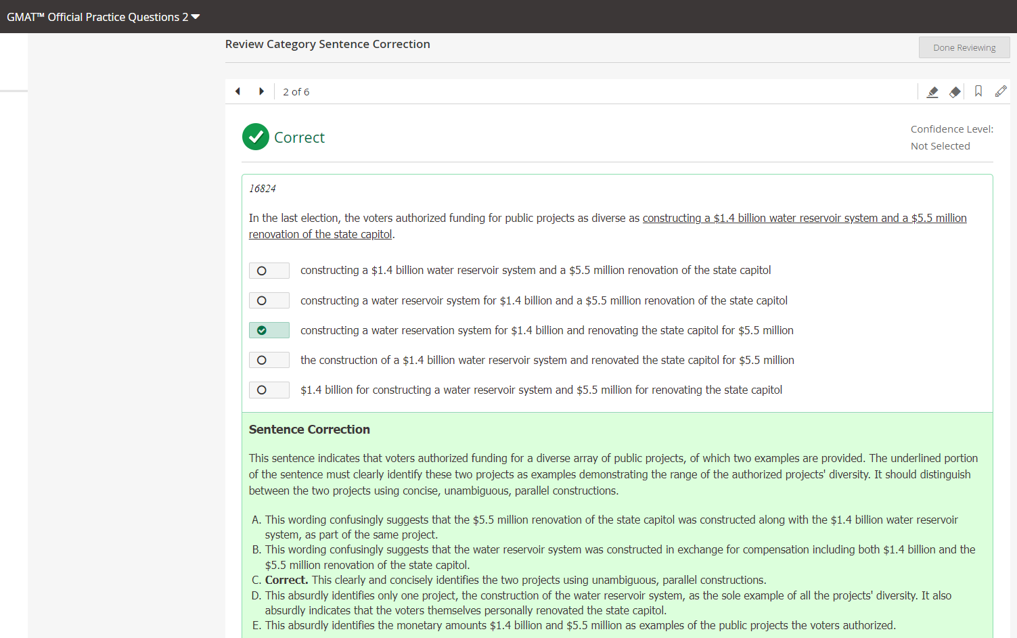The height and width of the screenshot is (638, 1017).
Task: Open GMAT Official Practice Questions 2 dropdown
Action: tap(104, 17)
